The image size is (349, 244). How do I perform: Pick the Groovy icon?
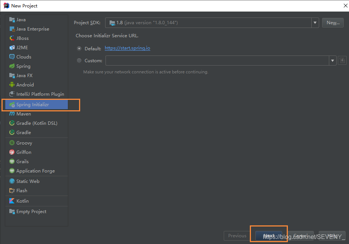click(12, 143)
